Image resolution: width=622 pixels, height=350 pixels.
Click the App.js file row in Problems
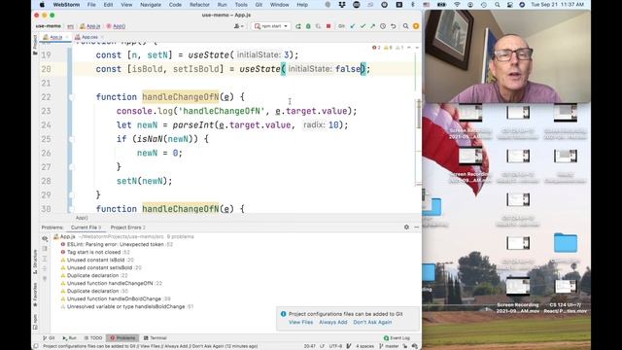[x=123, y=236]
